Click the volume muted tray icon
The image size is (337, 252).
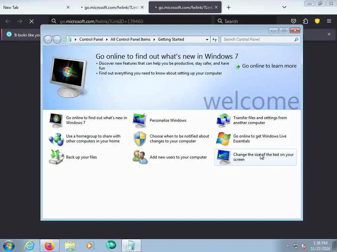click(x=304, y=246)
